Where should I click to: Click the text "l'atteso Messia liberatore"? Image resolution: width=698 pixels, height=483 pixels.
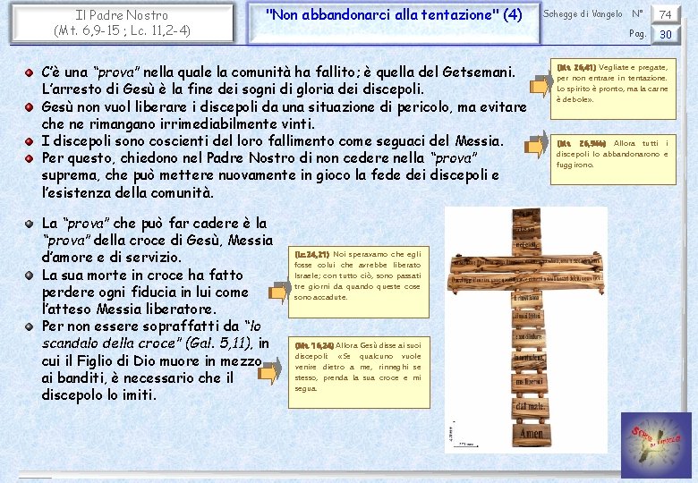(129, 309)
